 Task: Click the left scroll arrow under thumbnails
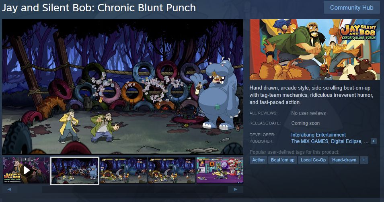(x=9, y=189)
